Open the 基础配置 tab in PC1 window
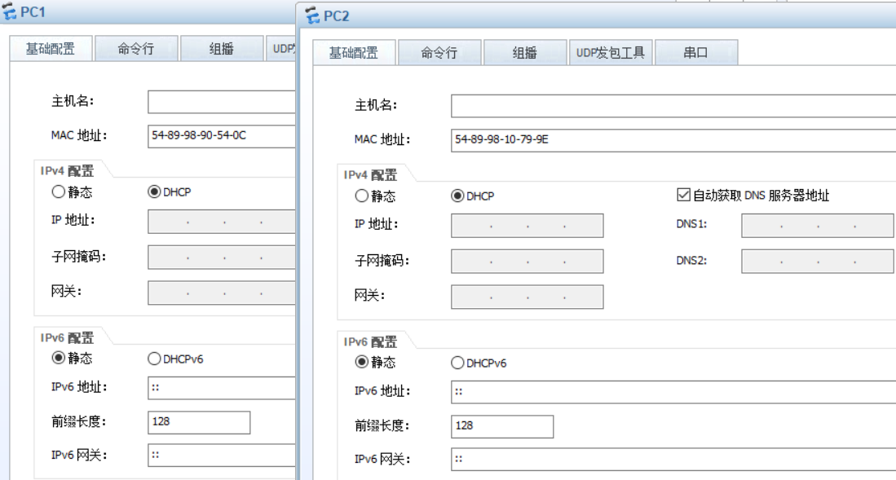Image resolution: width=896 pixels, height=480 pixels. [x=51, y=49]
